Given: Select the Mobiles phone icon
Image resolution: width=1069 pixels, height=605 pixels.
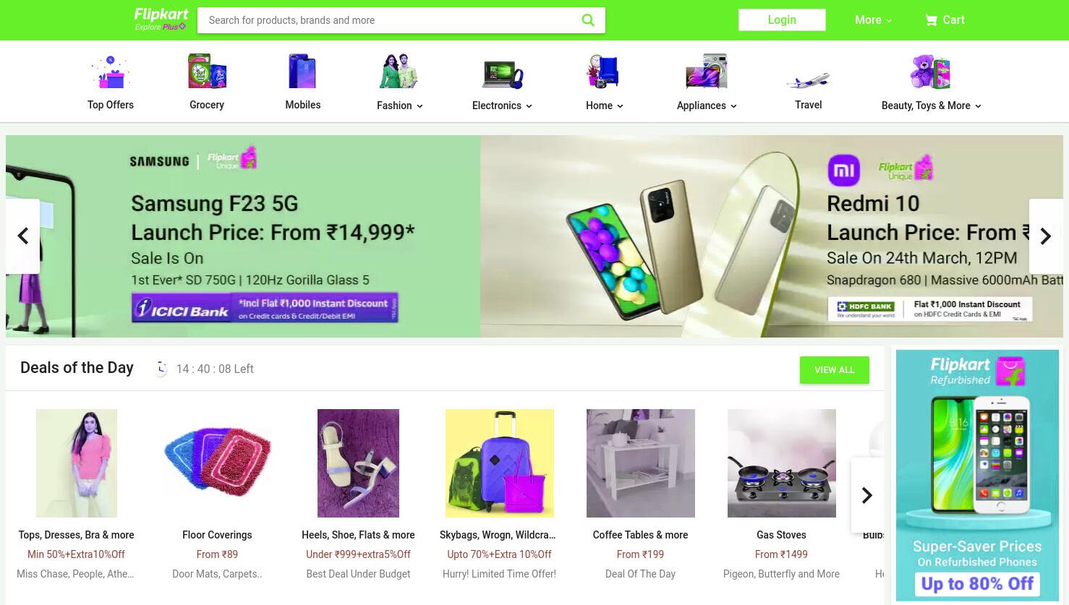Looking at the screenshot, I should coord(302,72).
